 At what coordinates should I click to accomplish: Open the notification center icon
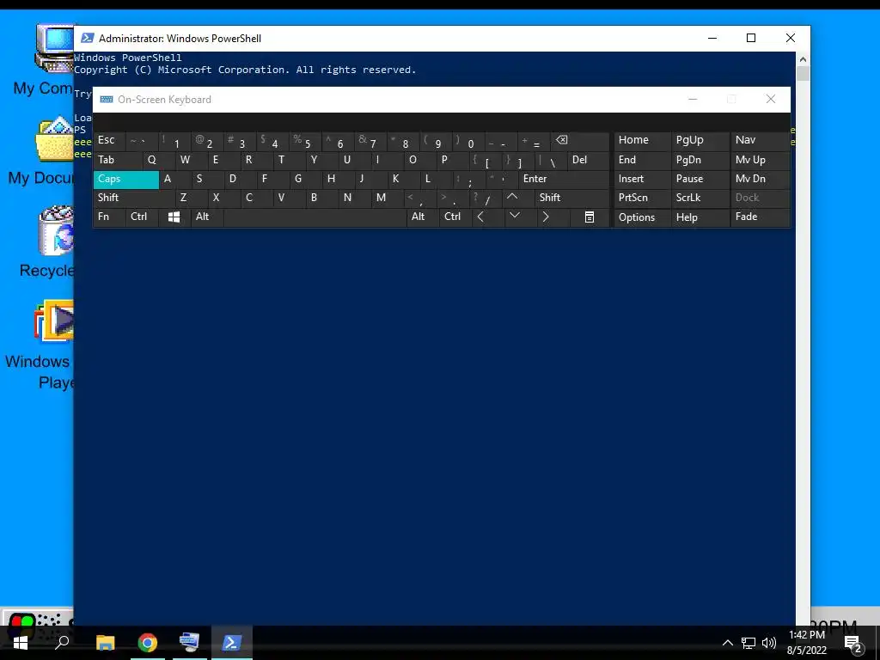coord(853,644)
